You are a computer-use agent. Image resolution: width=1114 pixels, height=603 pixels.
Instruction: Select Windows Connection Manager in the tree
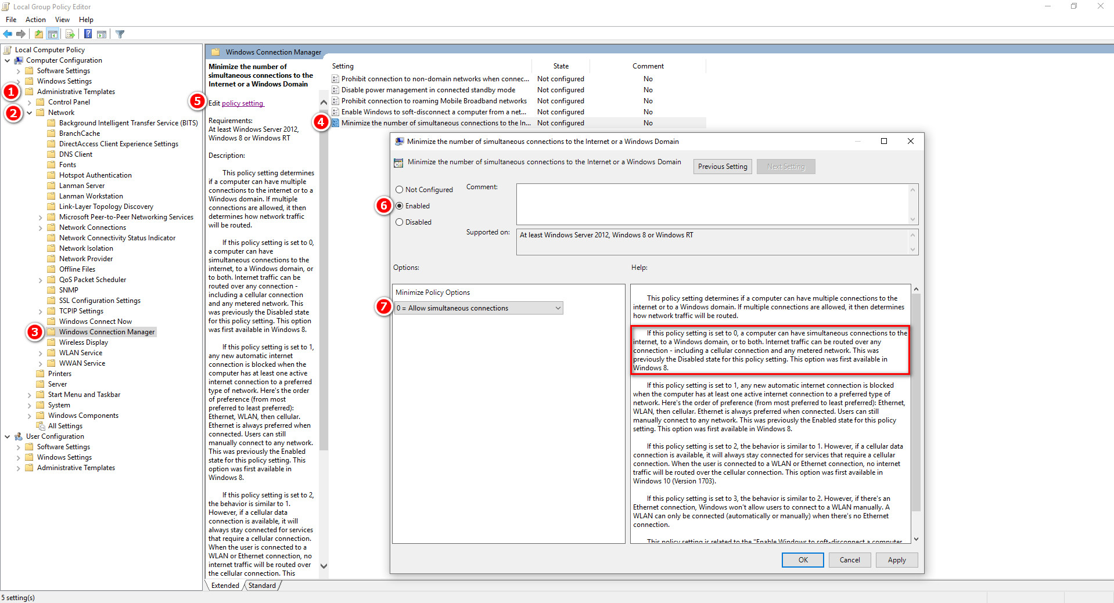[106, 332]
